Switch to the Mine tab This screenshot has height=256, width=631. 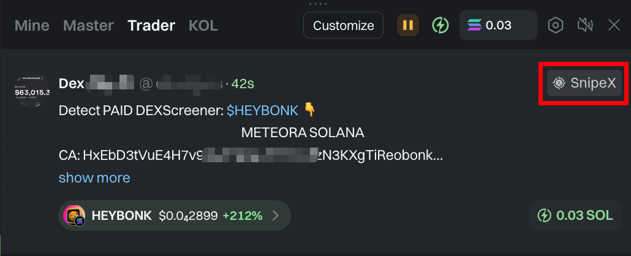click(32, 26)
